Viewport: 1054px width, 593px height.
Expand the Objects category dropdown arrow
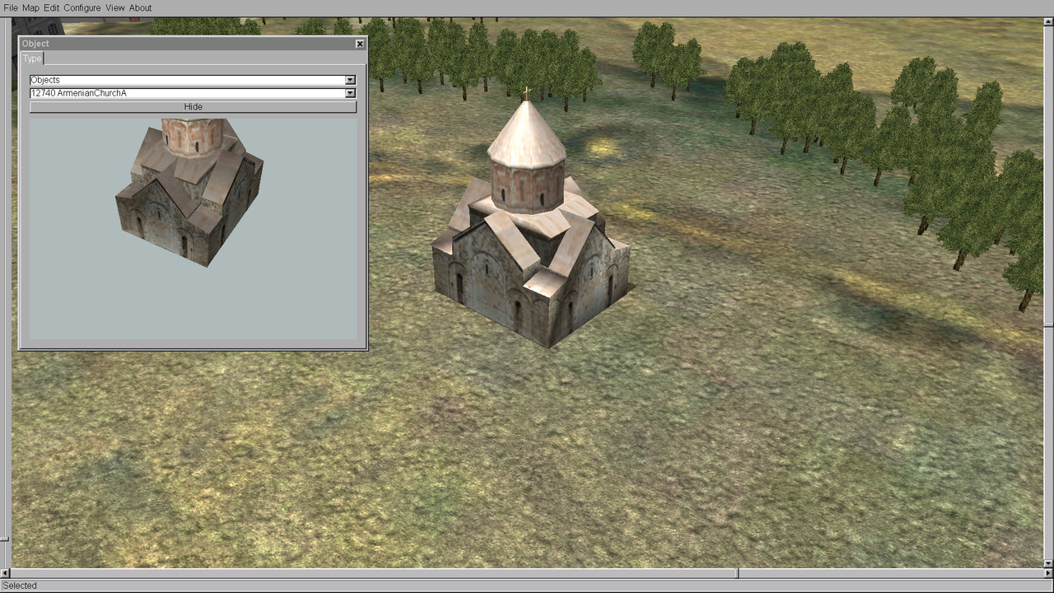350,80
